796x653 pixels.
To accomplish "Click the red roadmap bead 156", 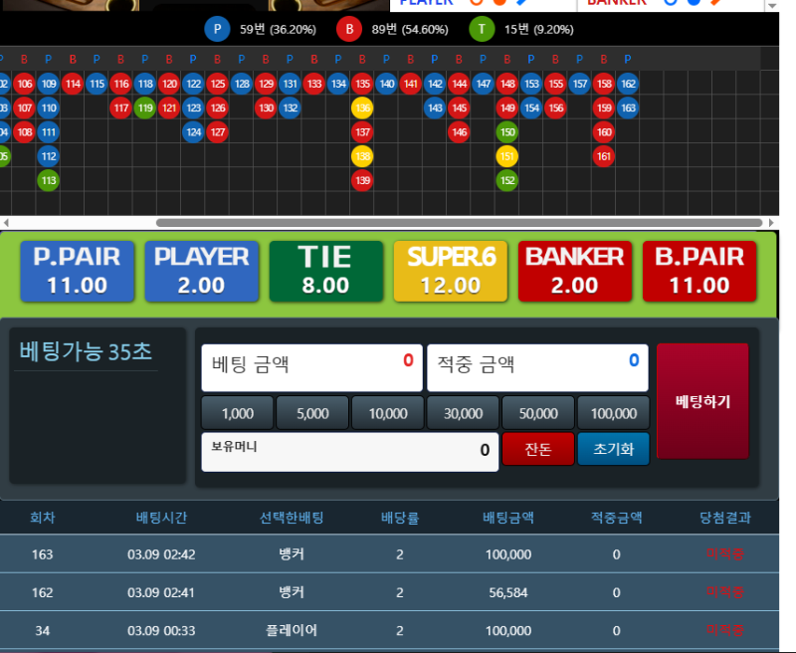I will [555, 108].
